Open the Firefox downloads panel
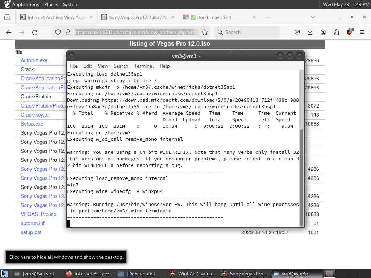The height and width of the screenshot is (278, 371). pyautogui.click(x=310, y=32)
